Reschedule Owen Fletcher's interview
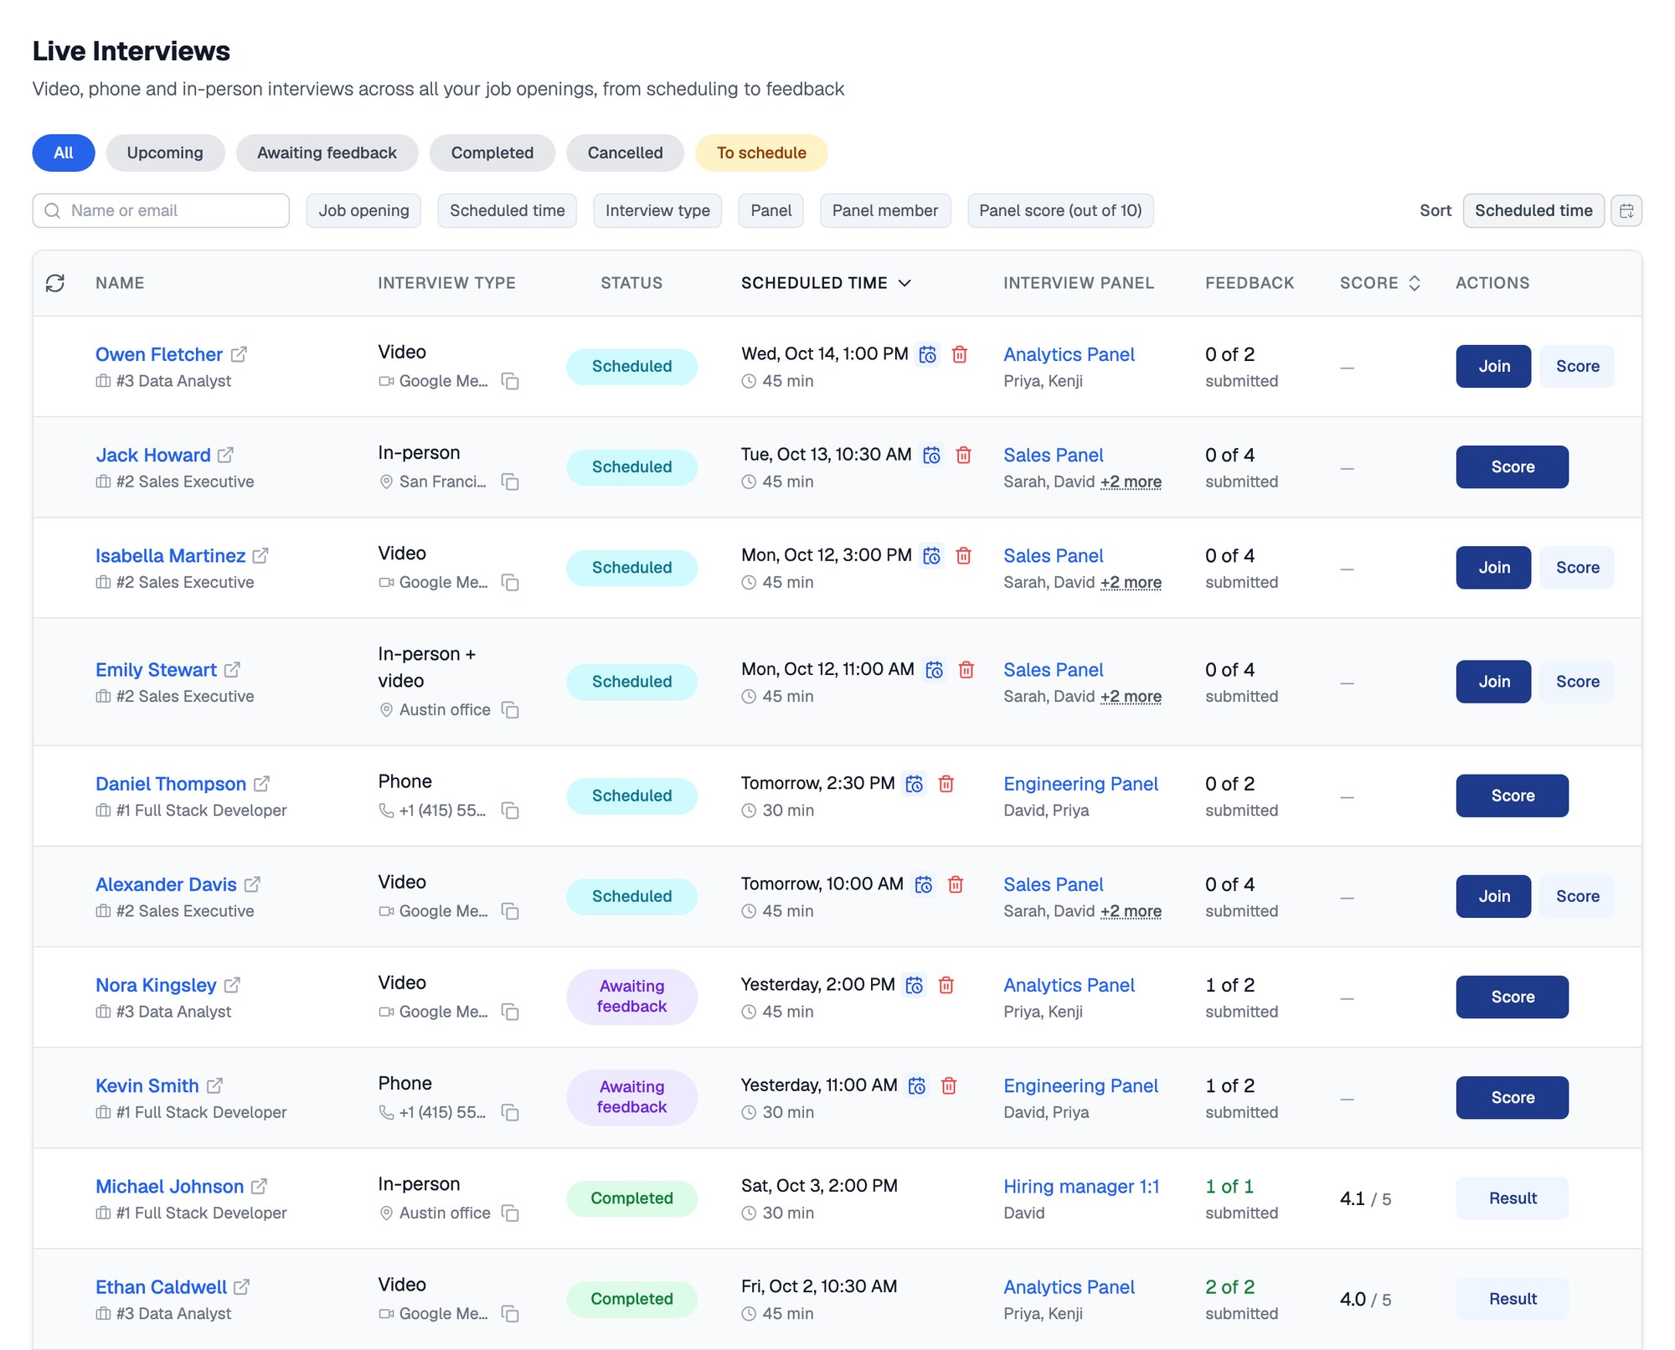The width and height of the screenshot is (1675, 1350). (x=928, y=354)
